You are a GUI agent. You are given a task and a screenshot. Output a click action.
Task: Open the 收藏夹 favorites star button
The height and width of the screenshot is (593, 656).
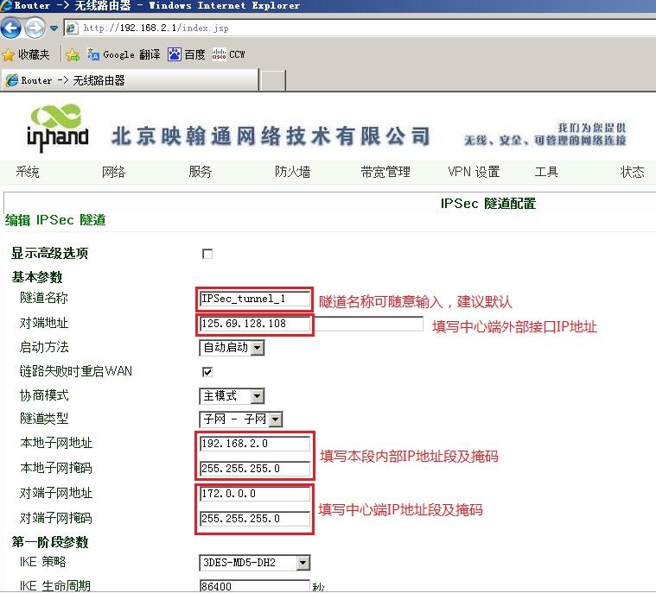point(26,54)
